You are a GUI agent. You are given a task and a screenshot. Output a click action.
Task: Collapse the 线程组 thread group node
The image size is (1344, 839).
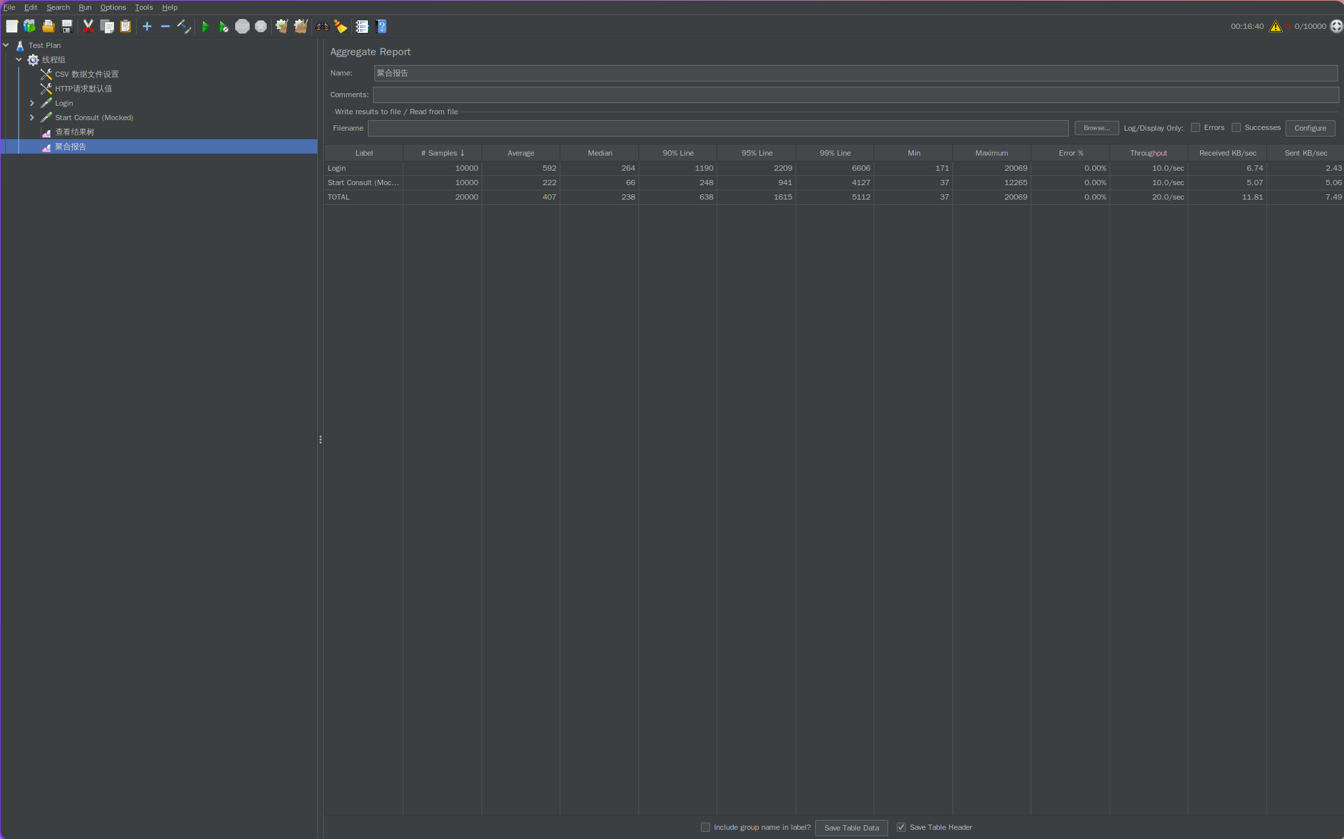pyautogui.click(x=19, y=60)
